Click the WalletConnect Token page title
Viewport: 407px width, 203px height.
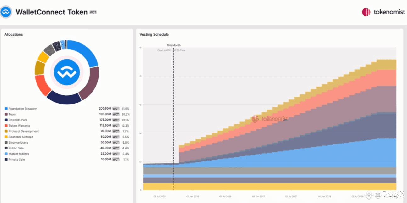(x=52, y=12)
